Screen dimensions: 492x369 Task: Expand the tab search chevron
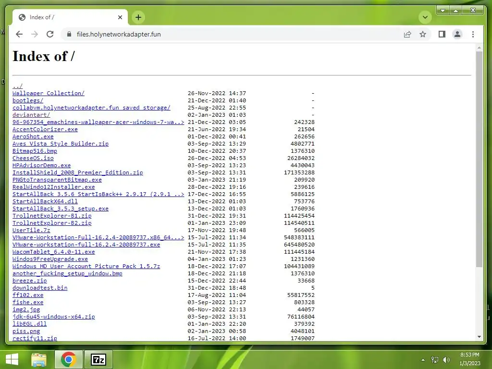(425, 17)
